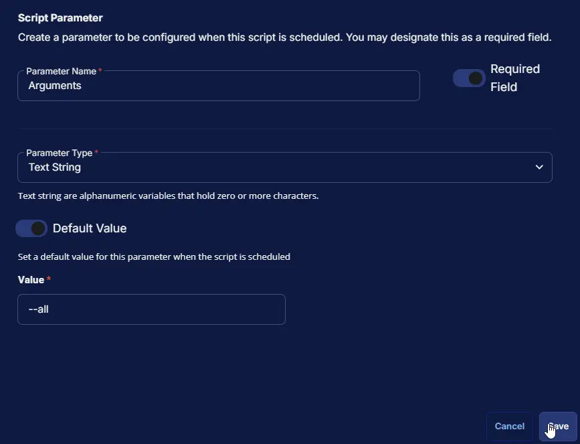Toggle the Required Field switch
The image size is (580, 444).
point(470,78)
